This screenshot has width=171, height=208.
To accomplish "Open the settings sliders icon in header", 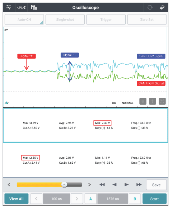I will click(9, 7).
